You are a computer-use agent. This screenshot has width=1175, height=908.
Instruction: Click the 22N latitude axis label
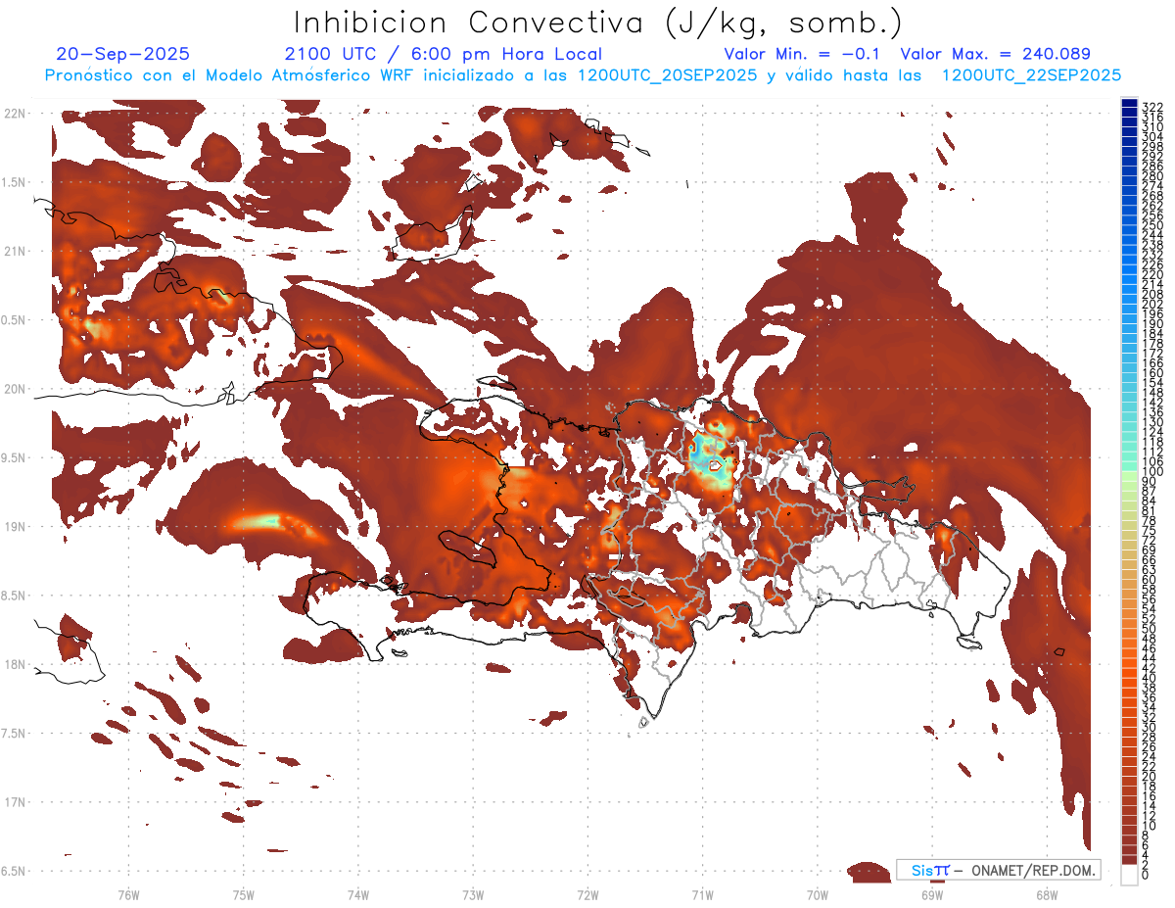tap(15, 114)
